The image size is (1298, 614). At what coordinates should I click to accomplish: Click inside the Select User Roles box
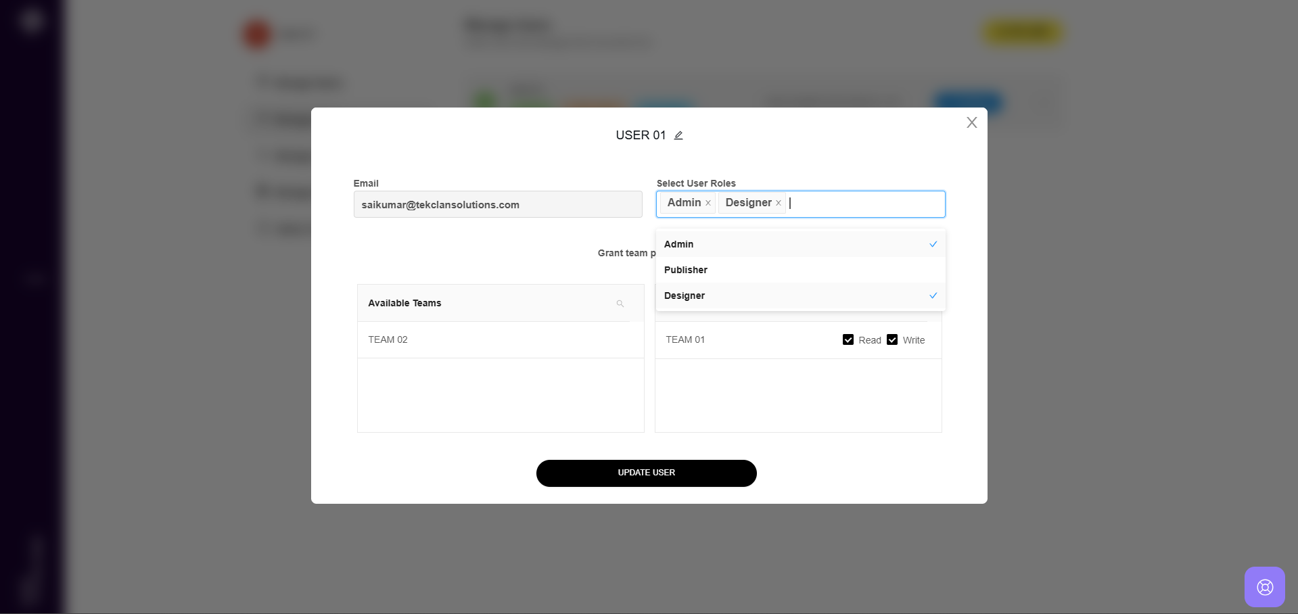point(866,204)
